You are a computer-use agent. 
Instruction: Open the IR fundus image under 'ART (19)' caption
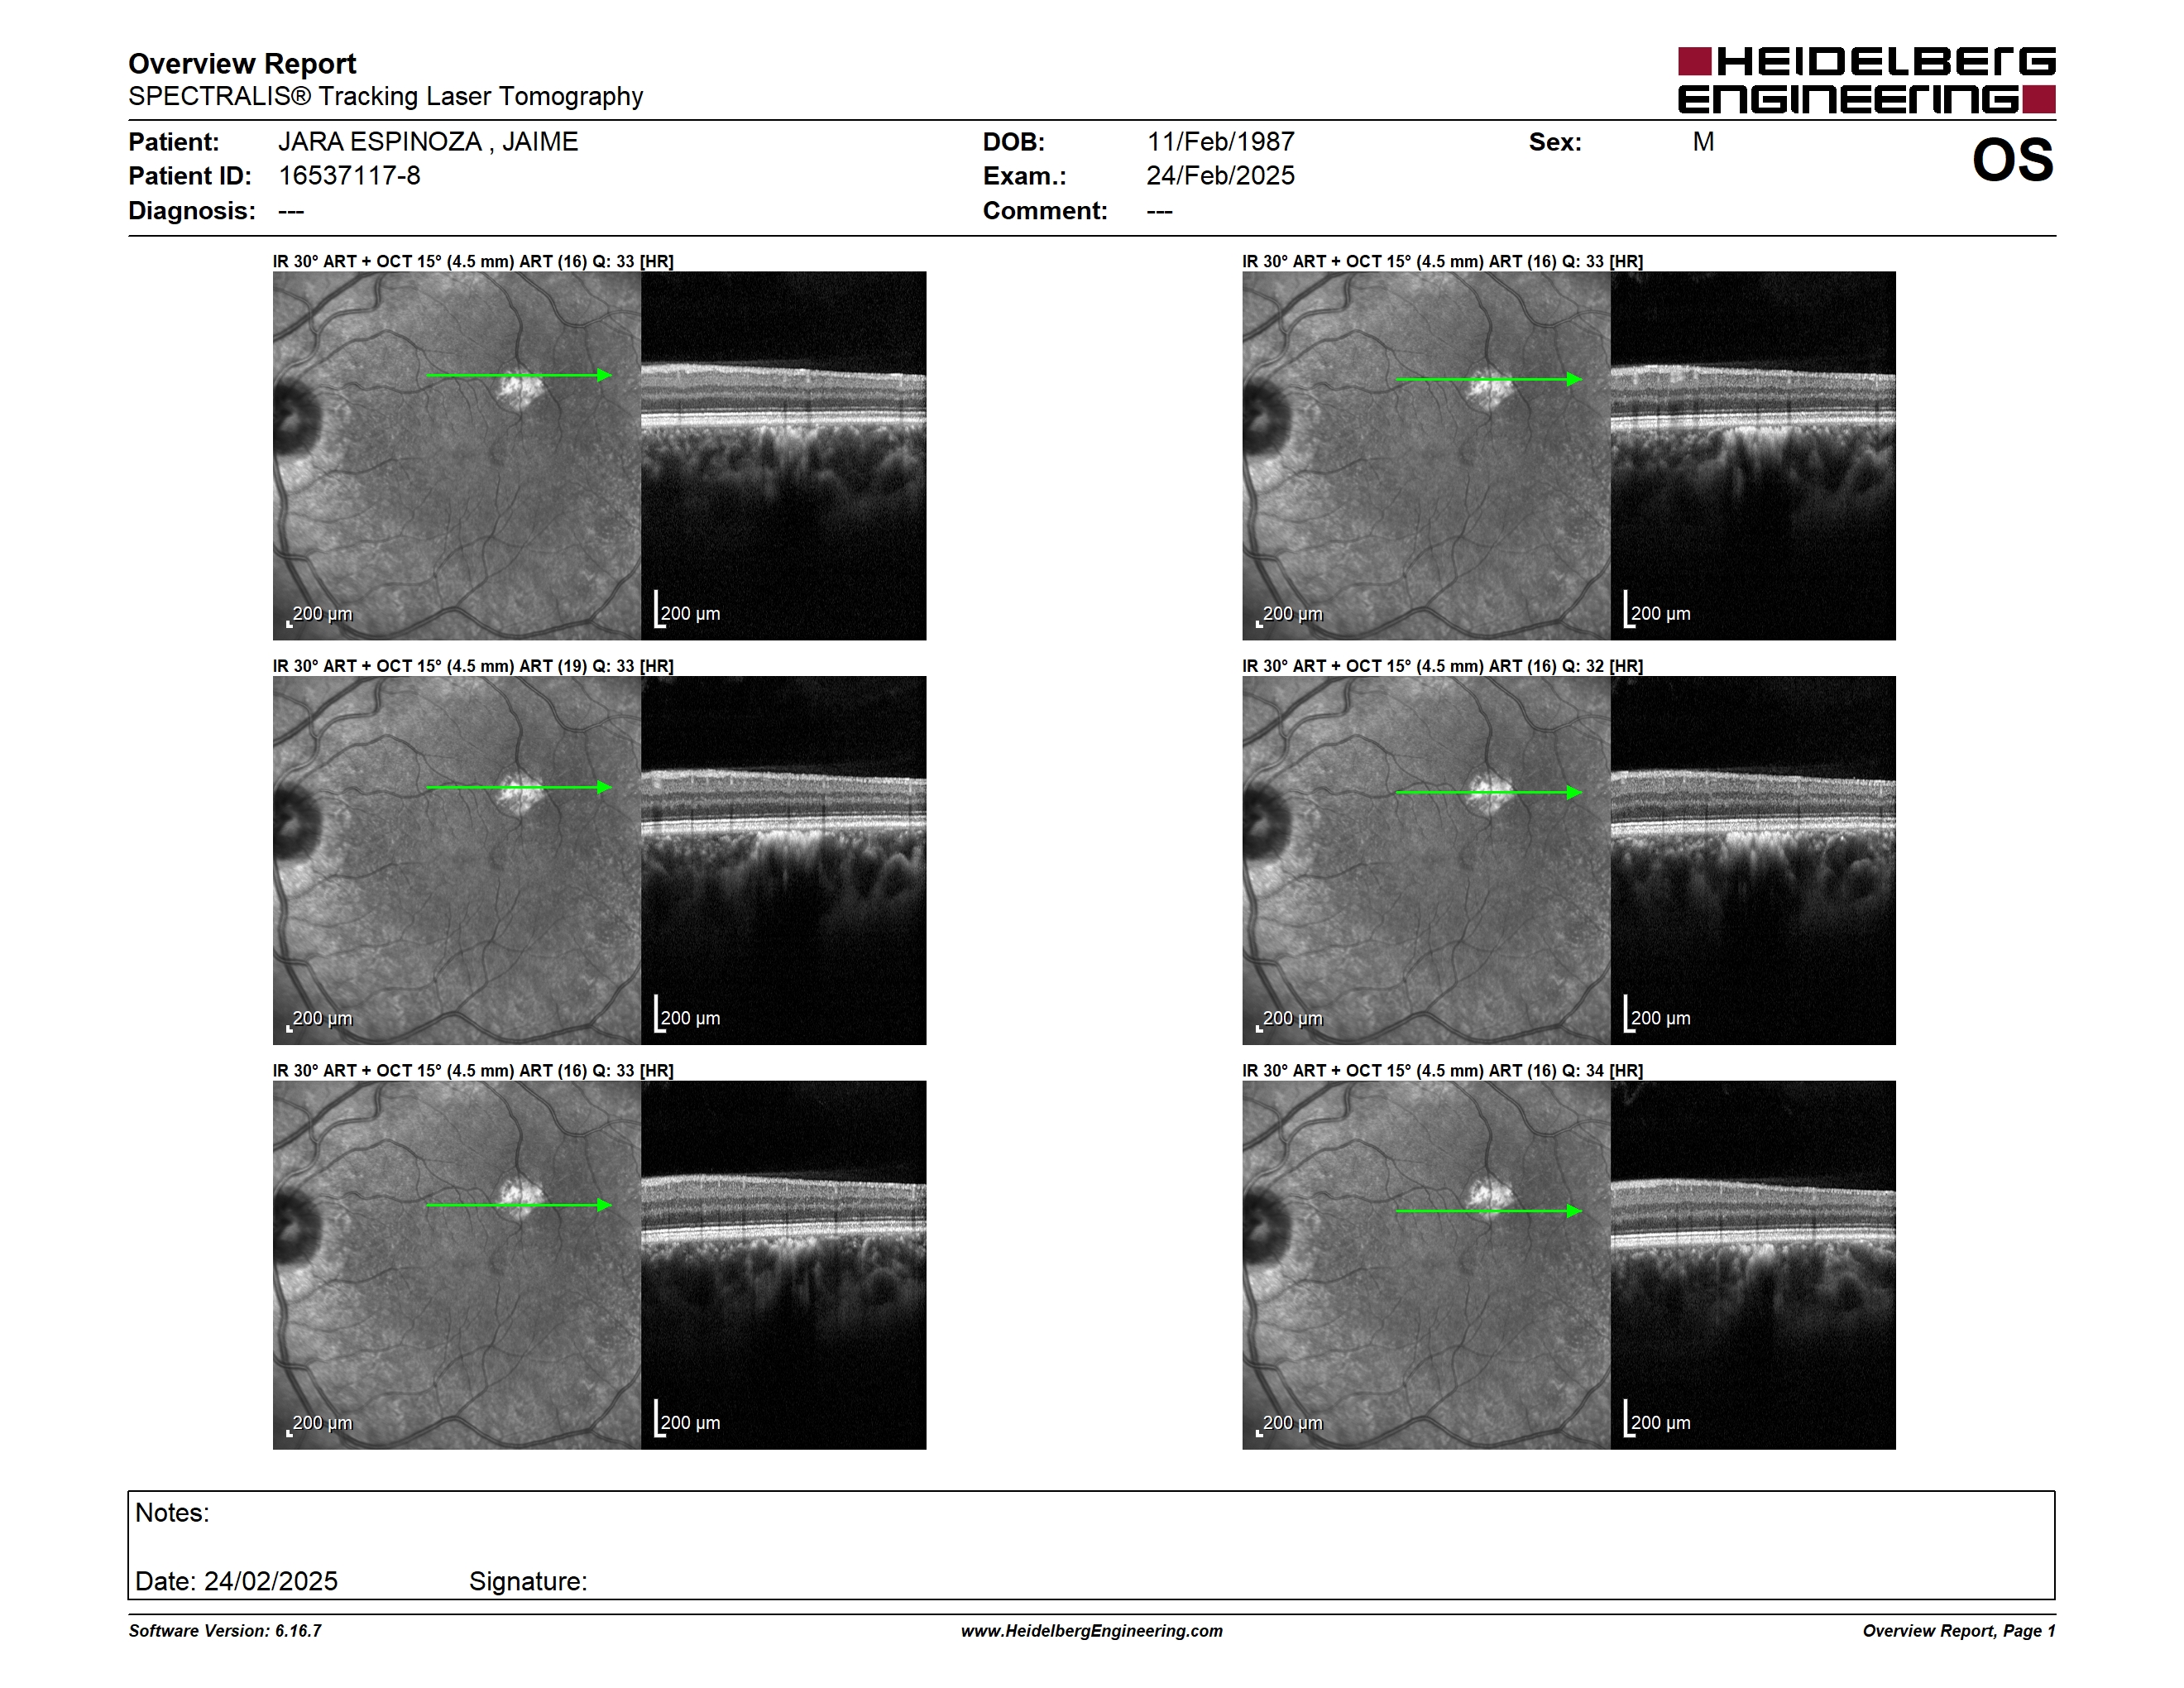click(x=457, y=860)
